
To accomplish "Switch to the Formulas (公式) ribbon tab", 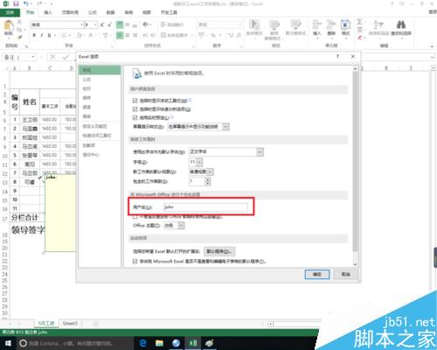I will 93,12.
